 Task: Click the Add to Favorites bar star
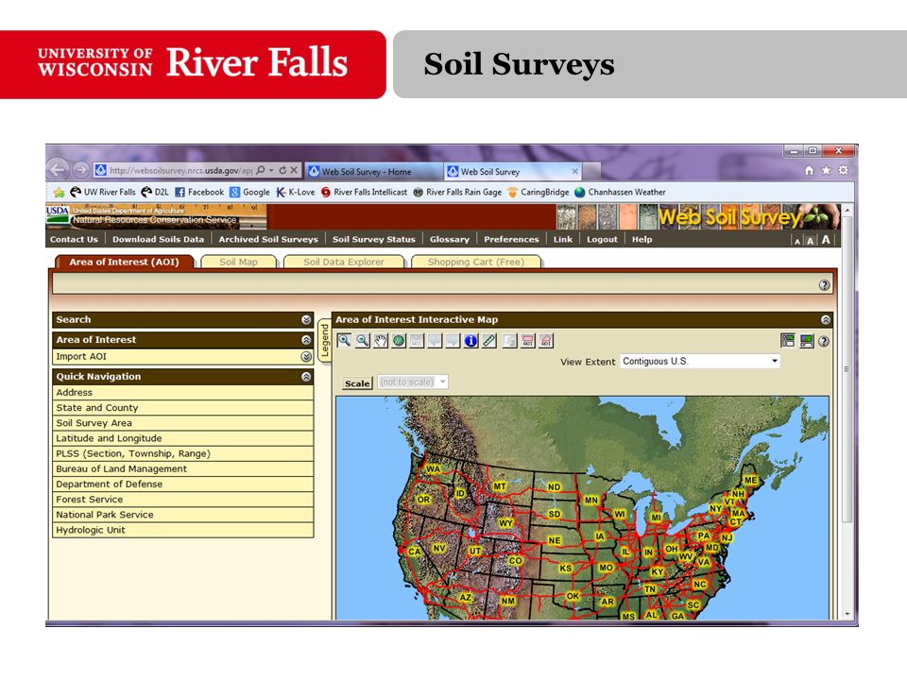click(59, 192)
